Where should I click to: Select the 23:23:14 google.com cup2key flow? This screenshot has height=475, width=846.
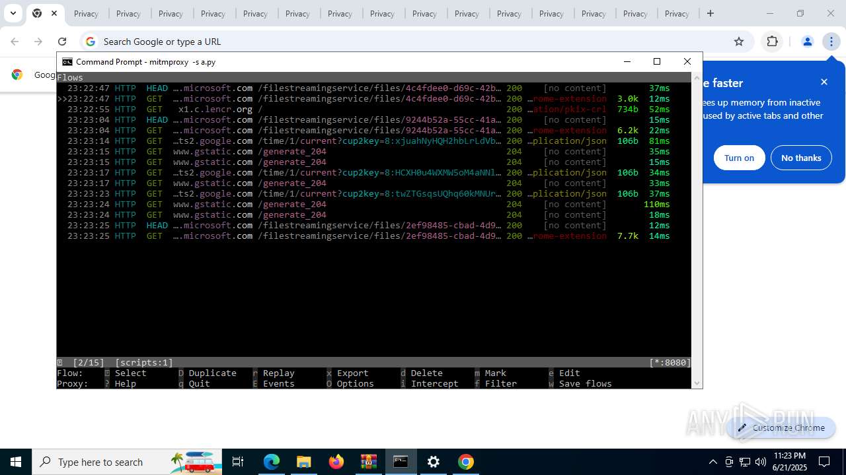(x=374, y=141)
